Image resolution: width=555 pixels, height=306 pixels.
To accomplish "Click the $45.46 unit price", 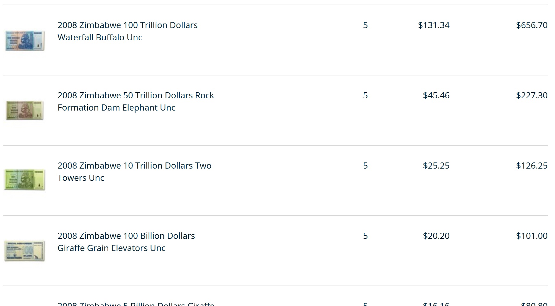I will click(x=436, y=95).
